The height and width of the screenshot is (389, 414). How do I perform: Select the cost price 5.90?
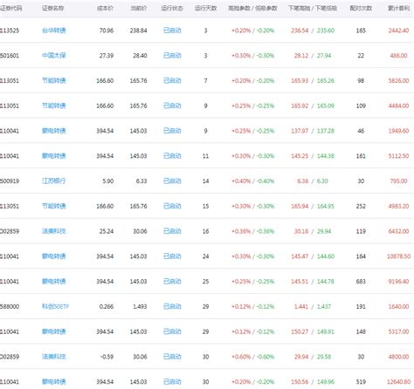(x=108, y=181)
